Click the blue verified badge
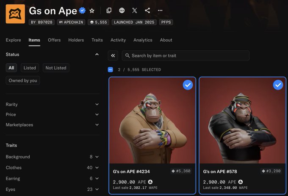 click(x=82, y=11)
